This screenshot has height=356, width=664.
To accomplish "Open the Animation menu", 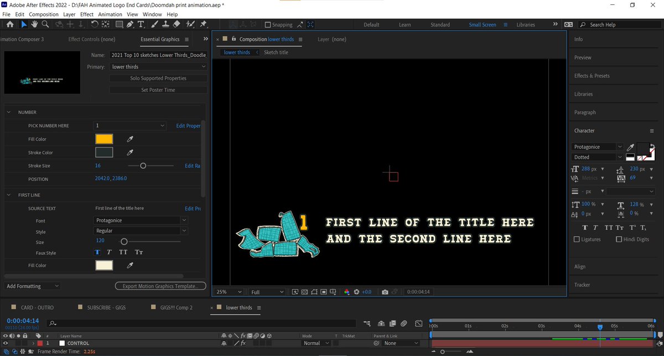I will 110,14.
